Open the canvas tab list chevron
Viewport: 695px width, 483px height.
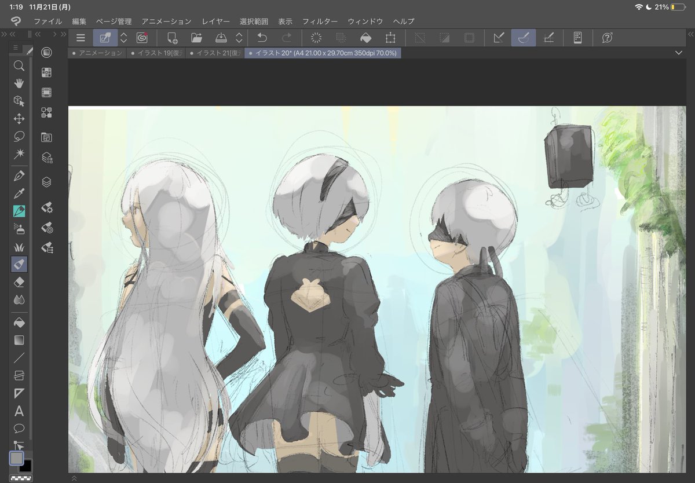679,53
